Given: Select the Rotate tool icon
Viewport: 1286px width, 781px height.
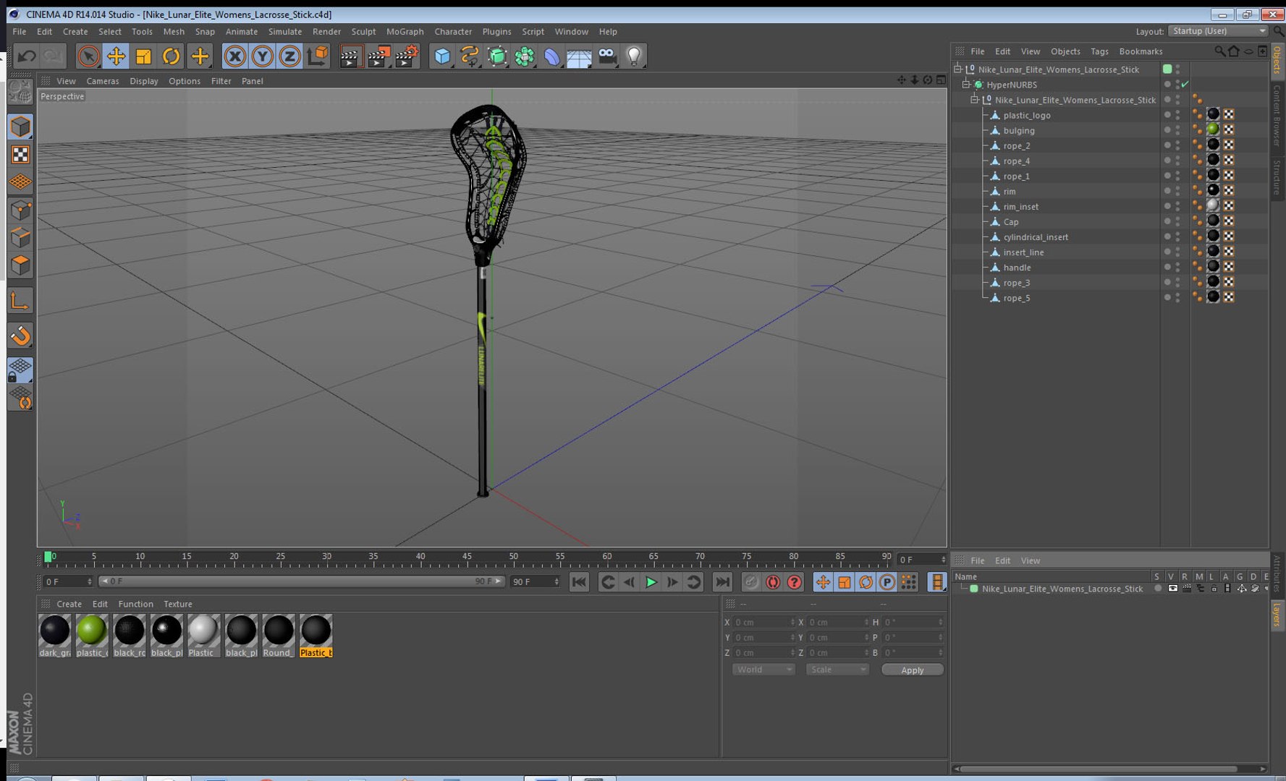Looking at the screenshot, I should [172, 56].
